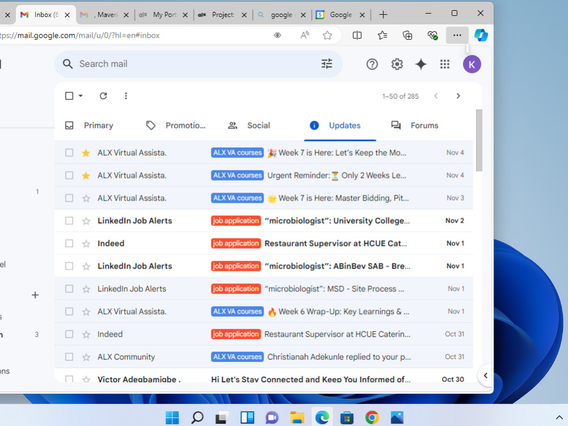The image size is (568, 426).
Task: Open Edge Settings and more menu
Action: tap(457, 35)
